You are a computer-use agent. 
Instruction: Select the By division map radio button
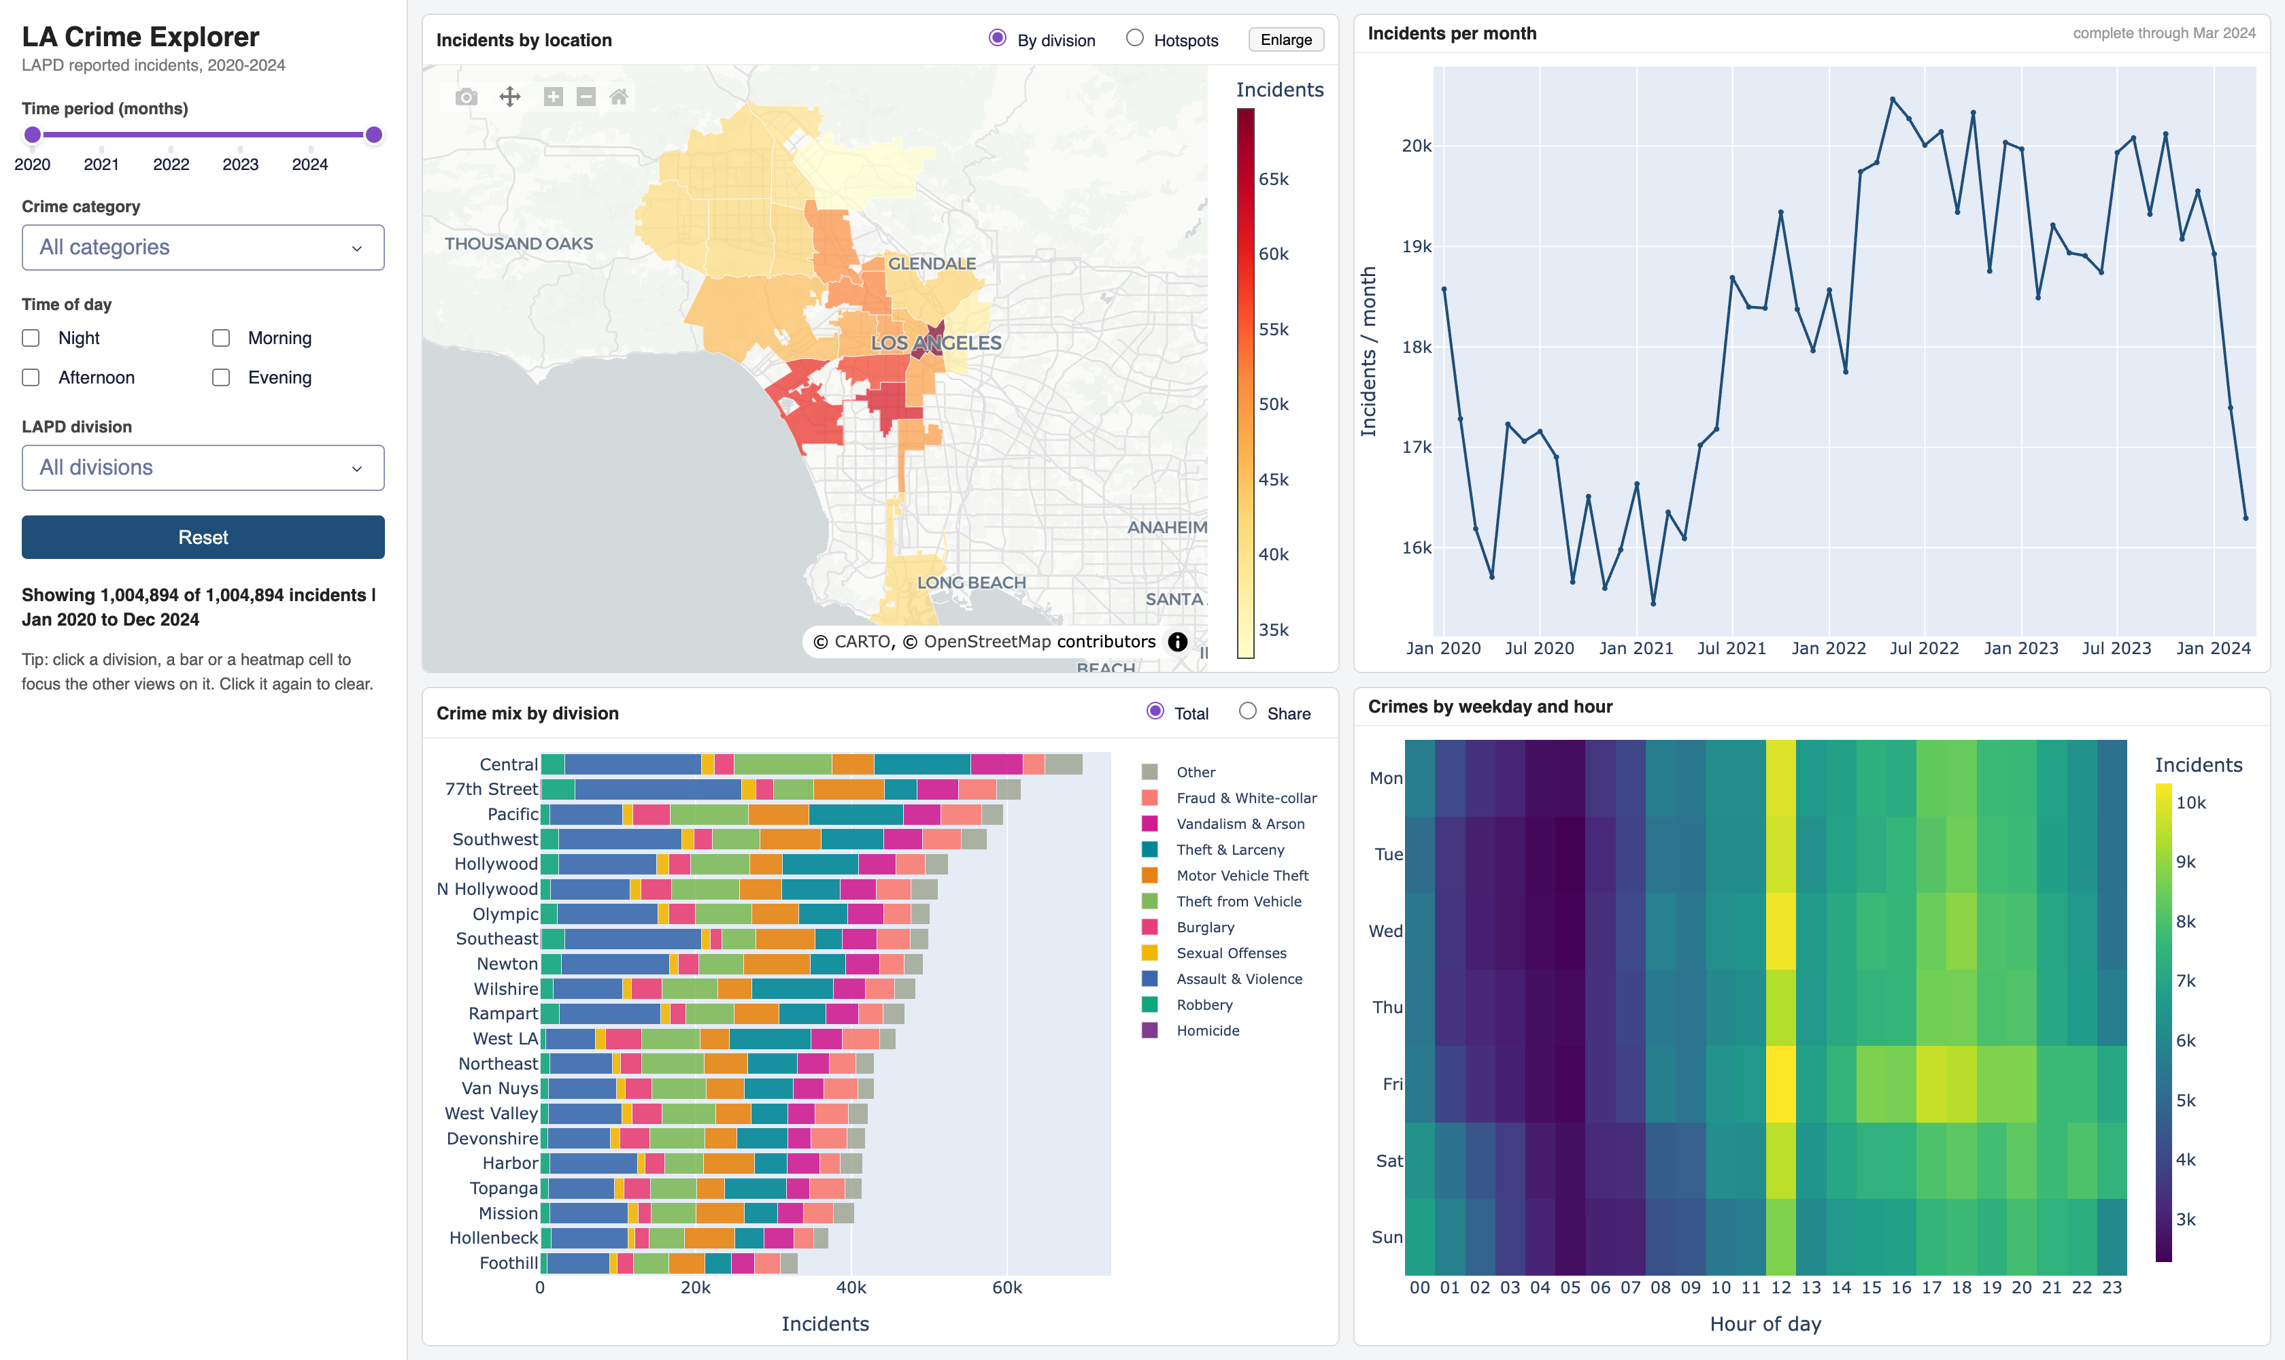point(997,39)
